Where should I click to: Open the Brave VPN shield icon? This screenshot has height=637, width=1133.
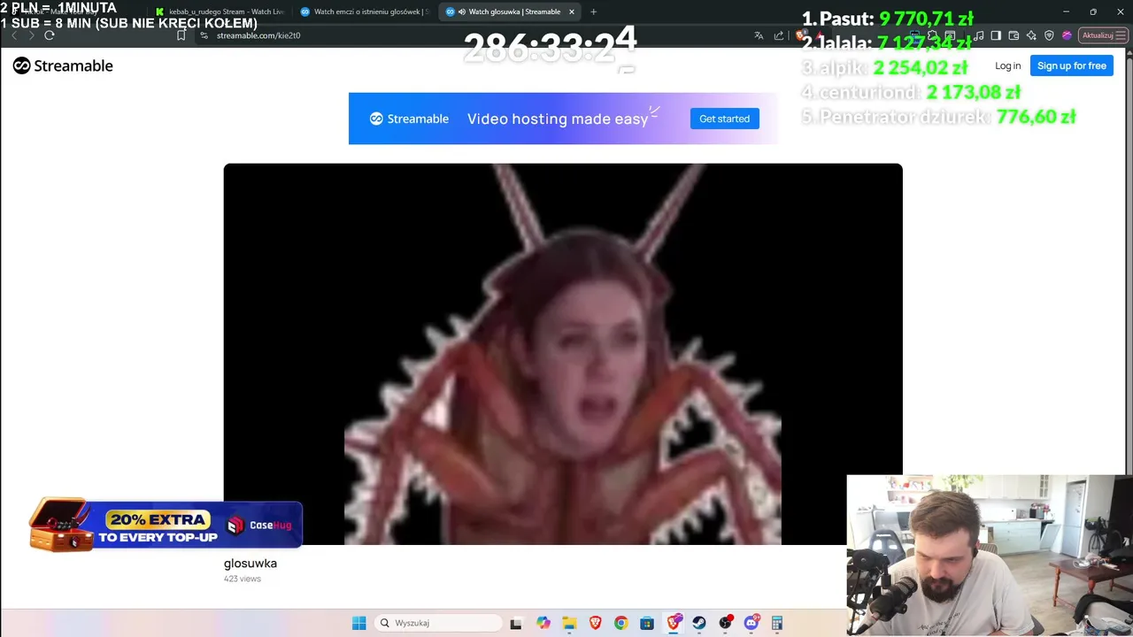pos(1049,35)
